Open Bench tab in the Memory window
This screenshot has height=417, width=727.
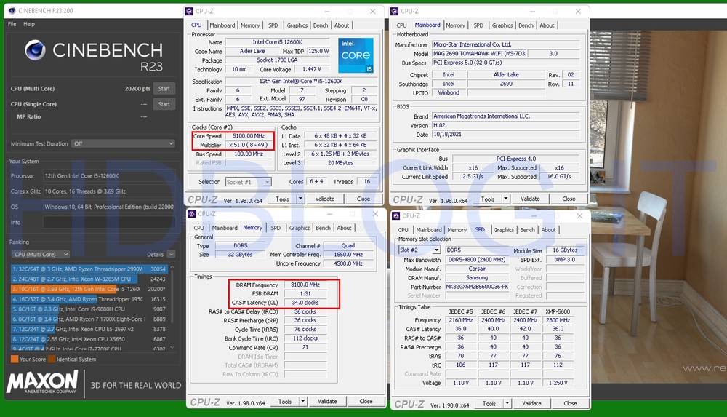[x=324, y=228]
